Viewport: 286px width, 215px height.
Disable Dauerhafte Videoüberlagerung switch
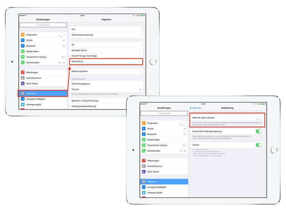click(259, 131)
